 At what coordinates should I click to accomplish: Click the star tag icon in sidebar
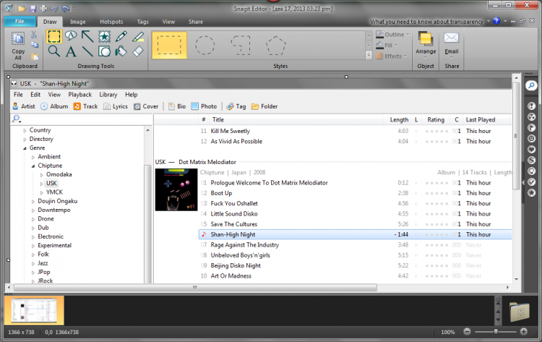click(531, 192)
